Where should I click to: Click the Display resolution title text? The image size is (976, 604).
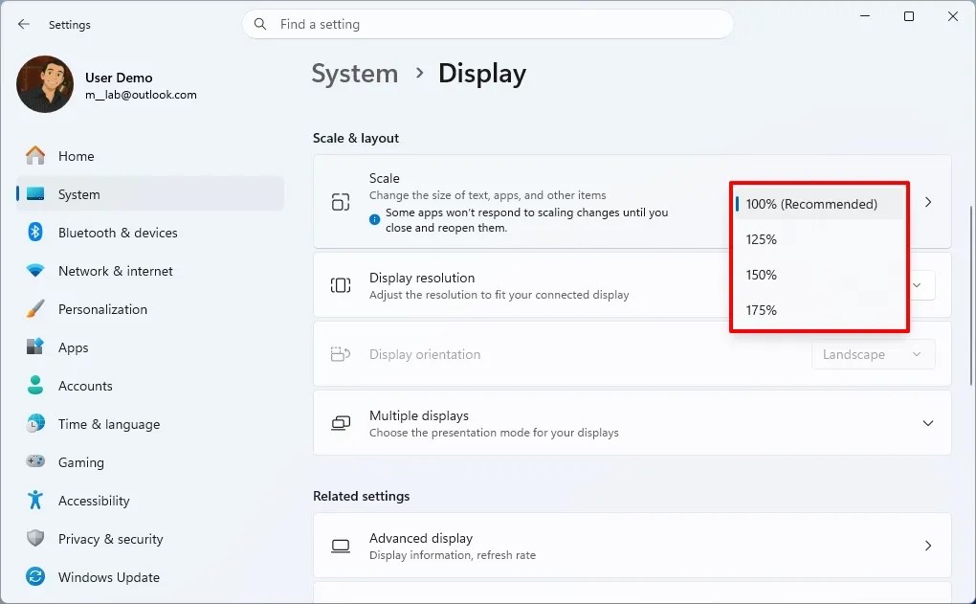(x=422, y=278)
